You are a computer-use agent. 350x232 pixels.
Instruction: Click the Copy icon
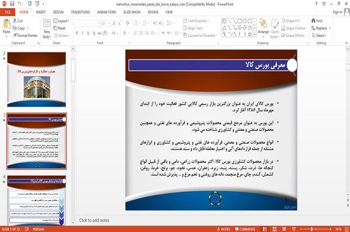15,28
